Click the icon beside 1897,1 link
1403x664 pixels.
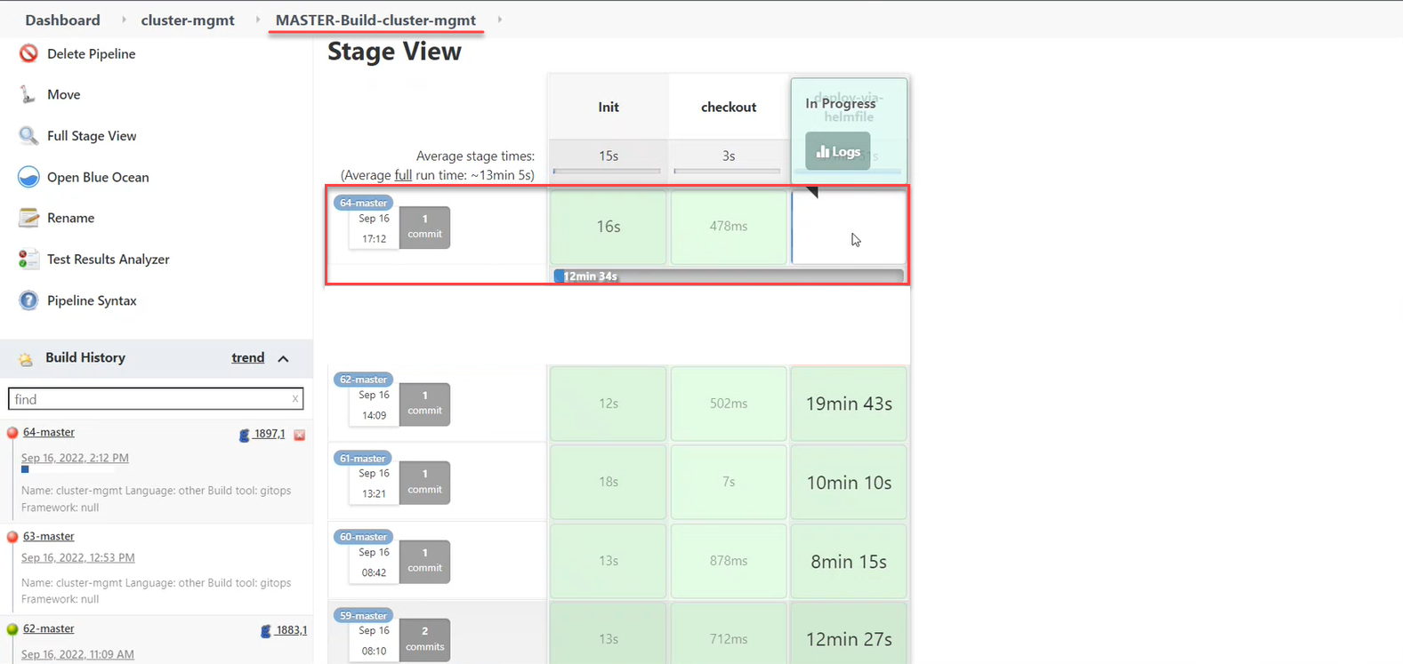245,435
